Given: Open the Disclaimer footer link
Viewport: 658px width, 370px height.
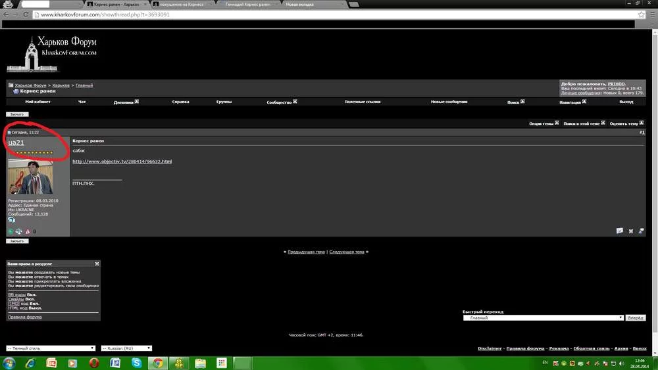Looking at the screenshot, I should pos(490,348).
